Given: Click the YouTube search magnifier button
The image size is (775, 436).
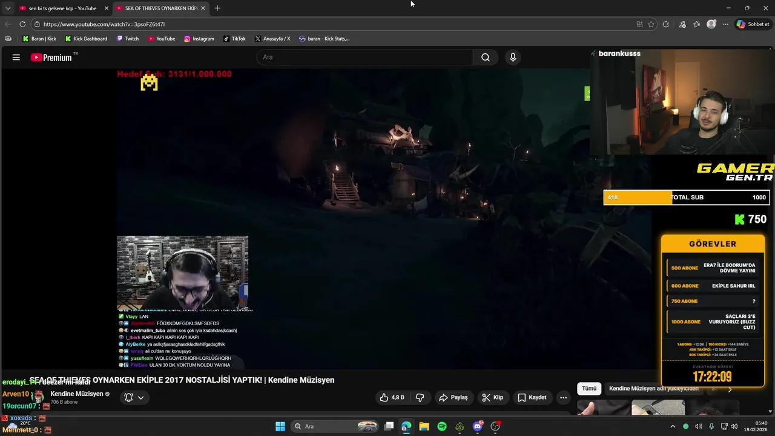Looking at the screenshot, I should coord(486,58).
